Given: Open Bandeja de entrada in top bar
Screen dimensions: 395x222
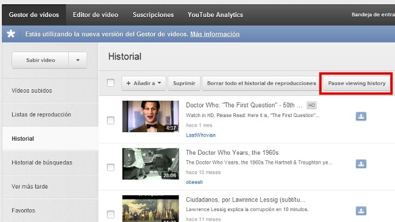Looking at the screenshot, I should coord(373,15).
